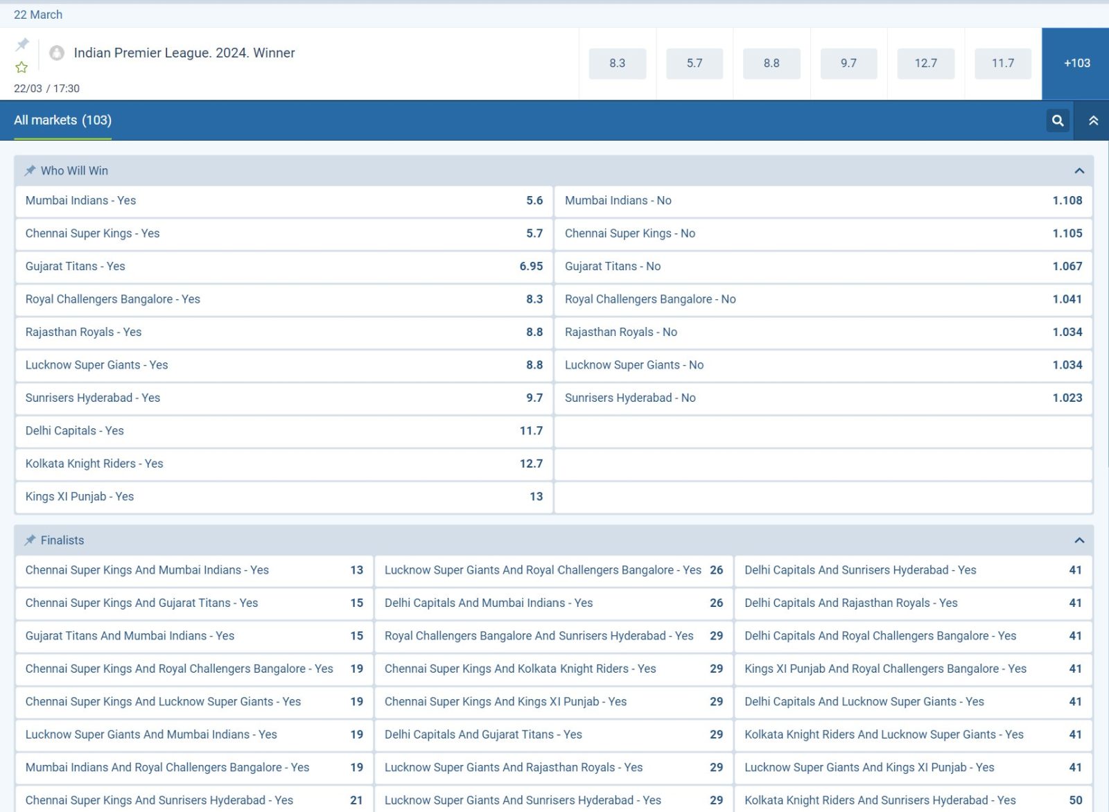Pin the Indian Premier League event

pos(22,44)
